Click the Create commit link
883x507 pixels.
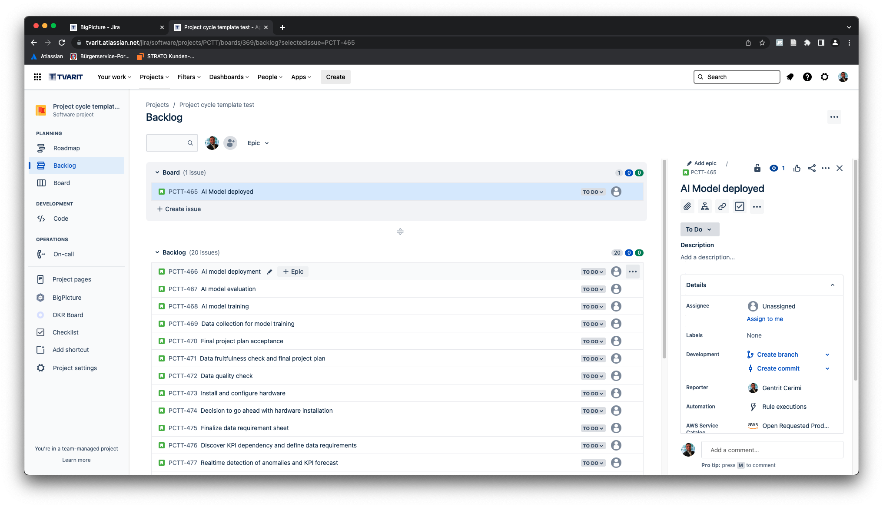click(x=778, y=368)
